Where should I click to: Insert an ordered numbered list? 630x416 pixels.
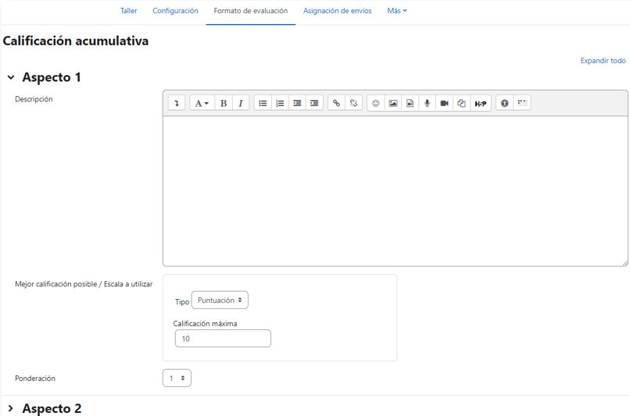coord(280,103)
